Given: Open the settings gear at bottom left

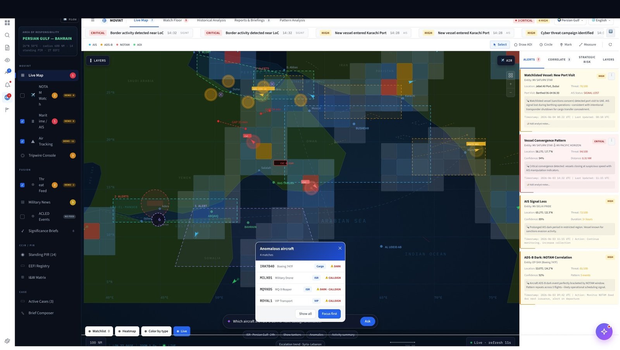Looking at the screenshot, I should [7, 341].
